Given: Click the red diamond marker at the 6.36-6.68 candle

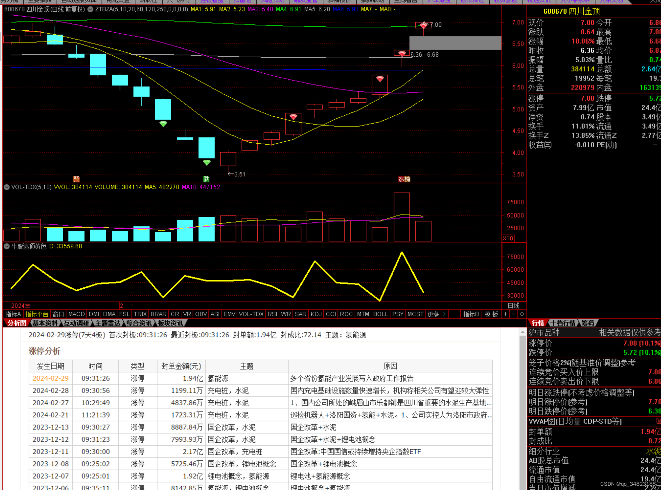Looking at the screenshot, I should coord(402,53).
